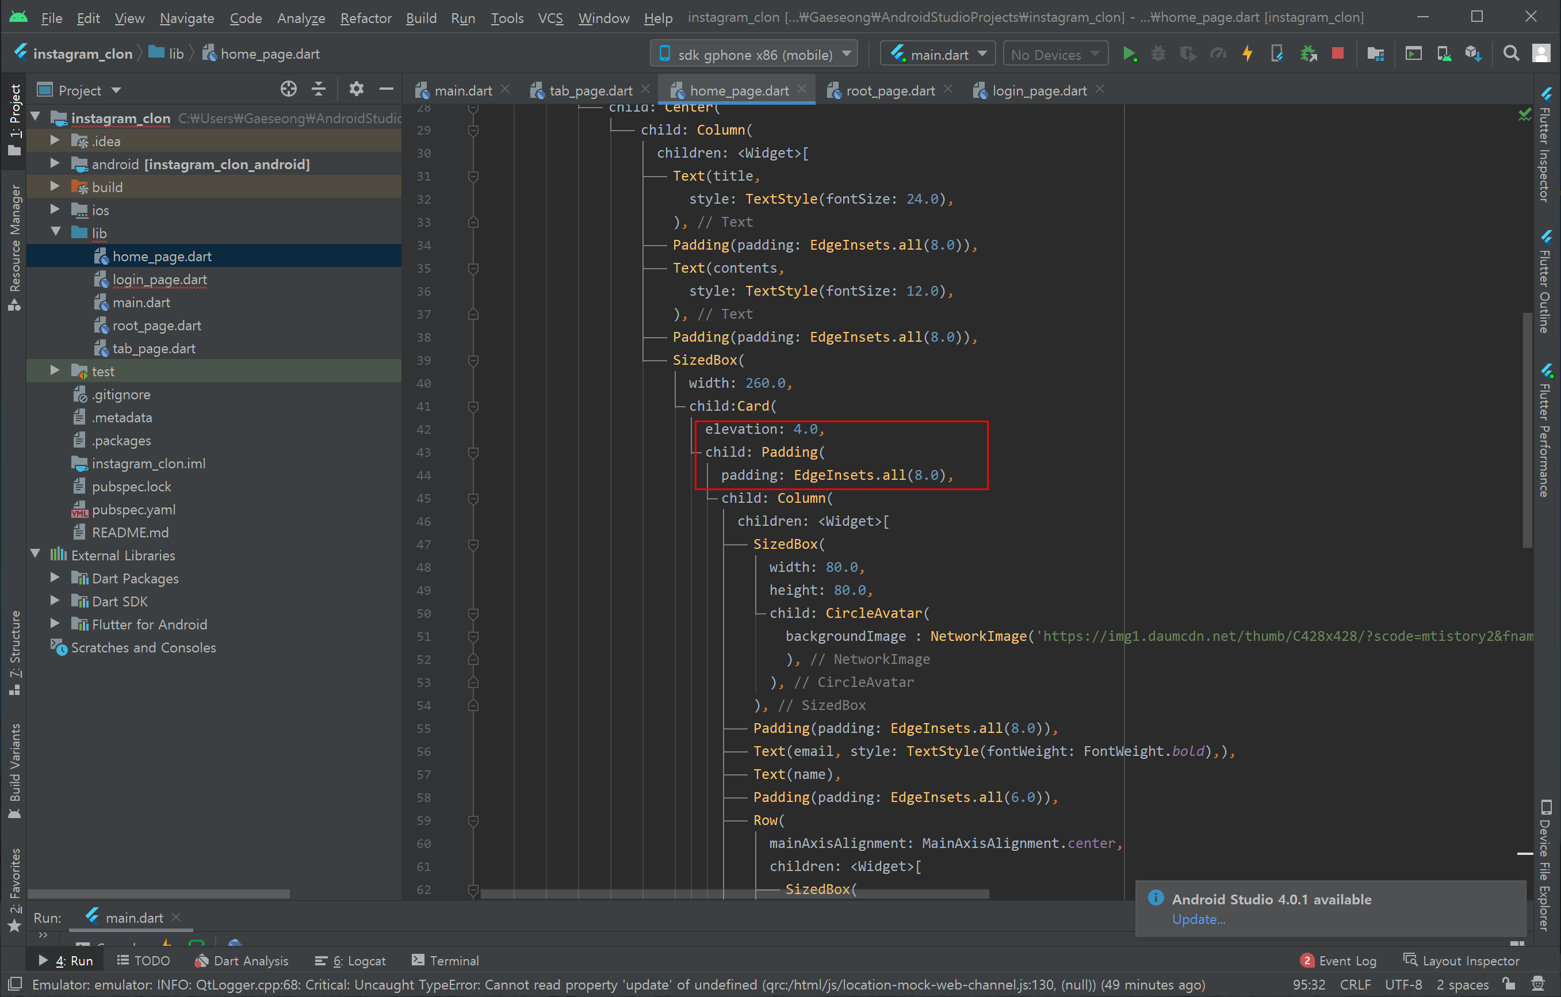Open Dart Analysis tool window
Viewport: 1561px width, 997px height.
pos(241,961)
